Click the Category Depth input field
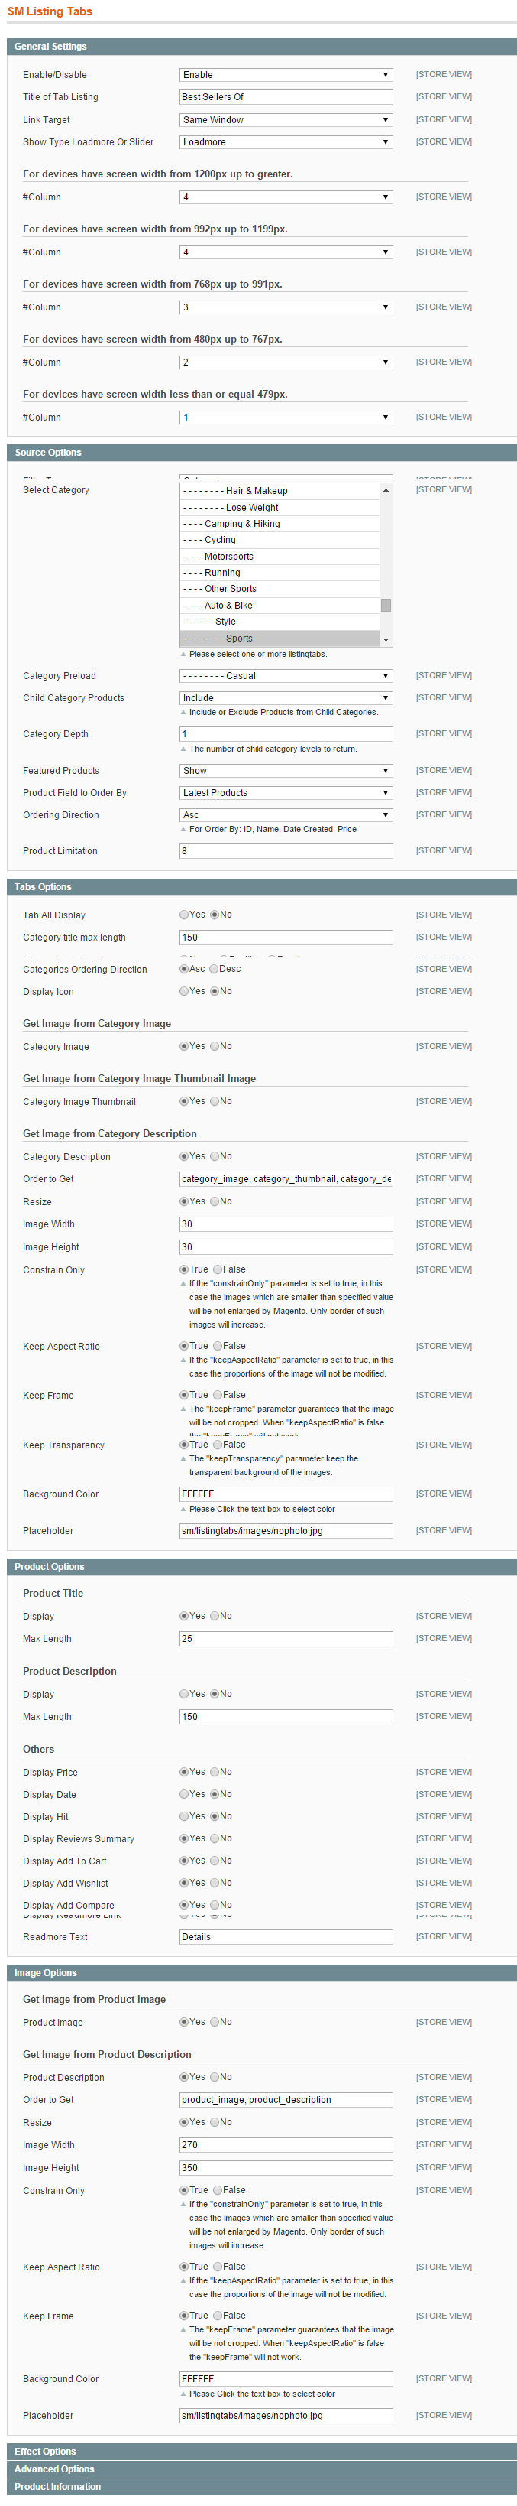This screenshot has width=517, height=2506. click(x=286, y=734)
